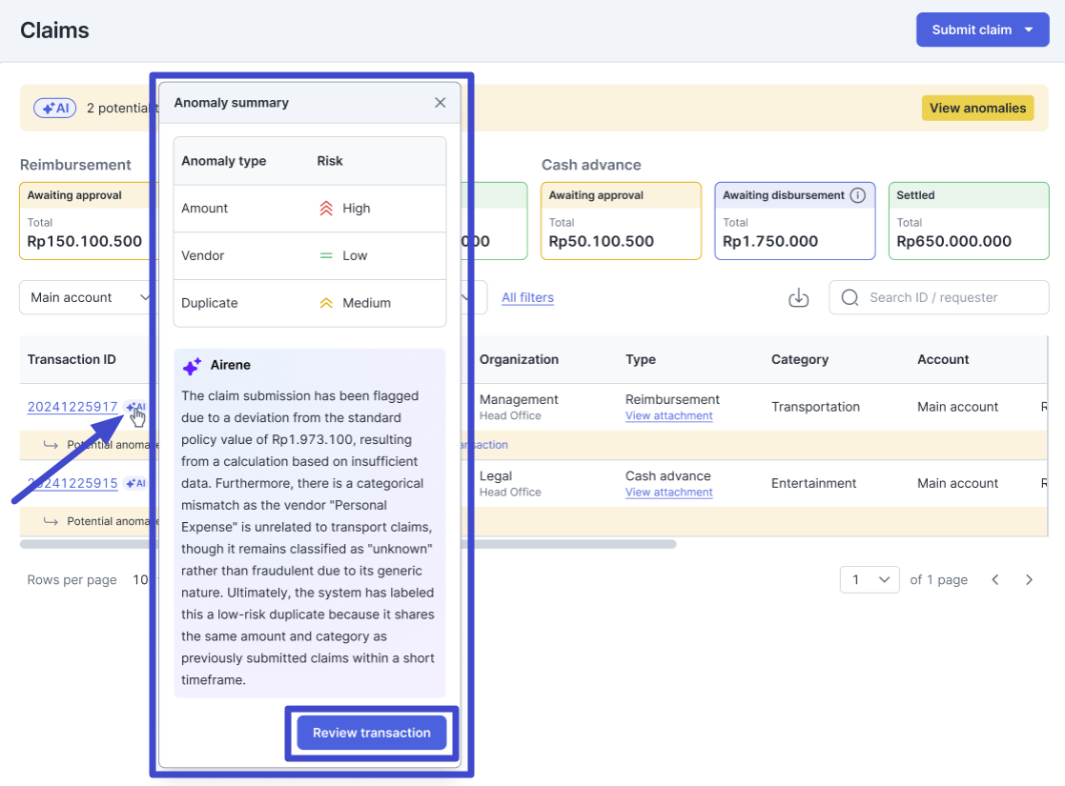The image size is (1065, 786).
Task: View attachment for Reimbursement row
Action: coord(668,415)
